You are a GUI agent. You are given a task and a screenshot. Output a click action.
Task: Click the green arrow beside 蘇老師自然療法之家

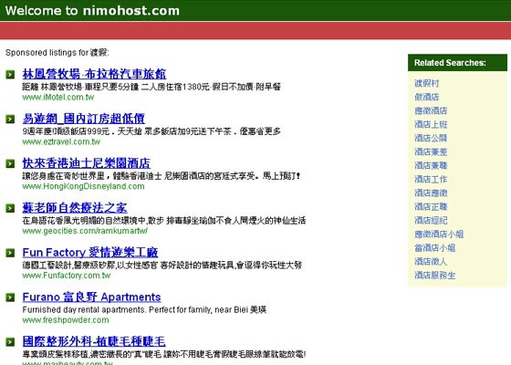[x=10, y=208]
